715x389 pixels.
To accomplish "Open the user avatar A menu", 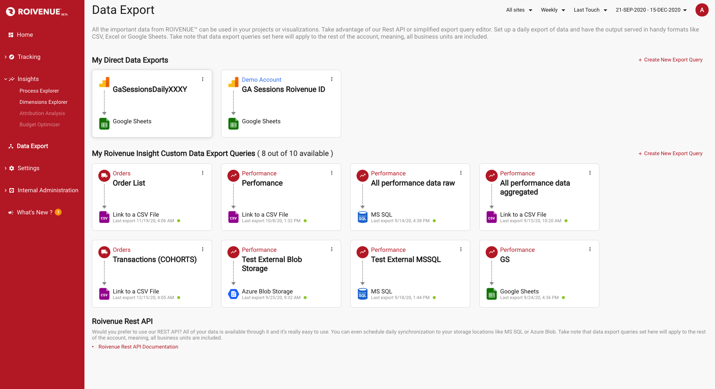I will 702,10.
